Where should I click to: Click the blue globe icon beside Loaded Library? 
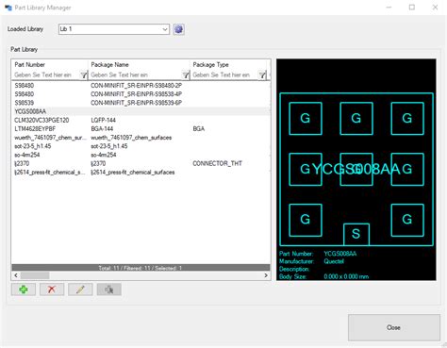point(178,29)
